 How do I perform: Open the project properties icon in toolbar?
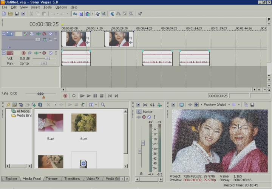click(x=23, y=14)
